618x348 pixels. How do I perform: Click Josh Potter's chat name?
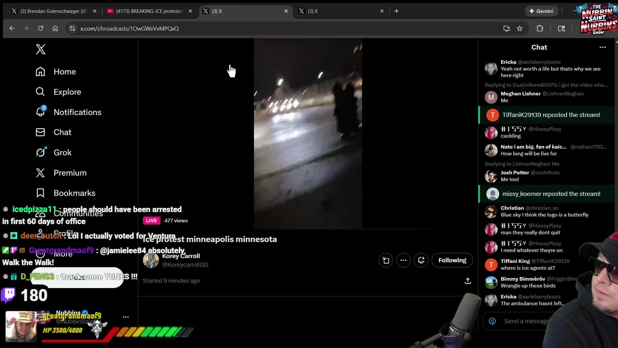click(515, 173)
